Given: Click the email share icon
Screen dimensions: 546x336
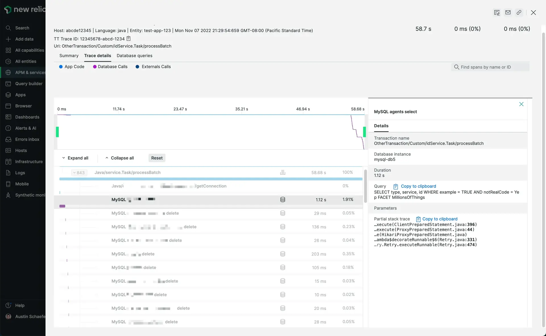Looking at the screenshot, I should click(508, 12).
